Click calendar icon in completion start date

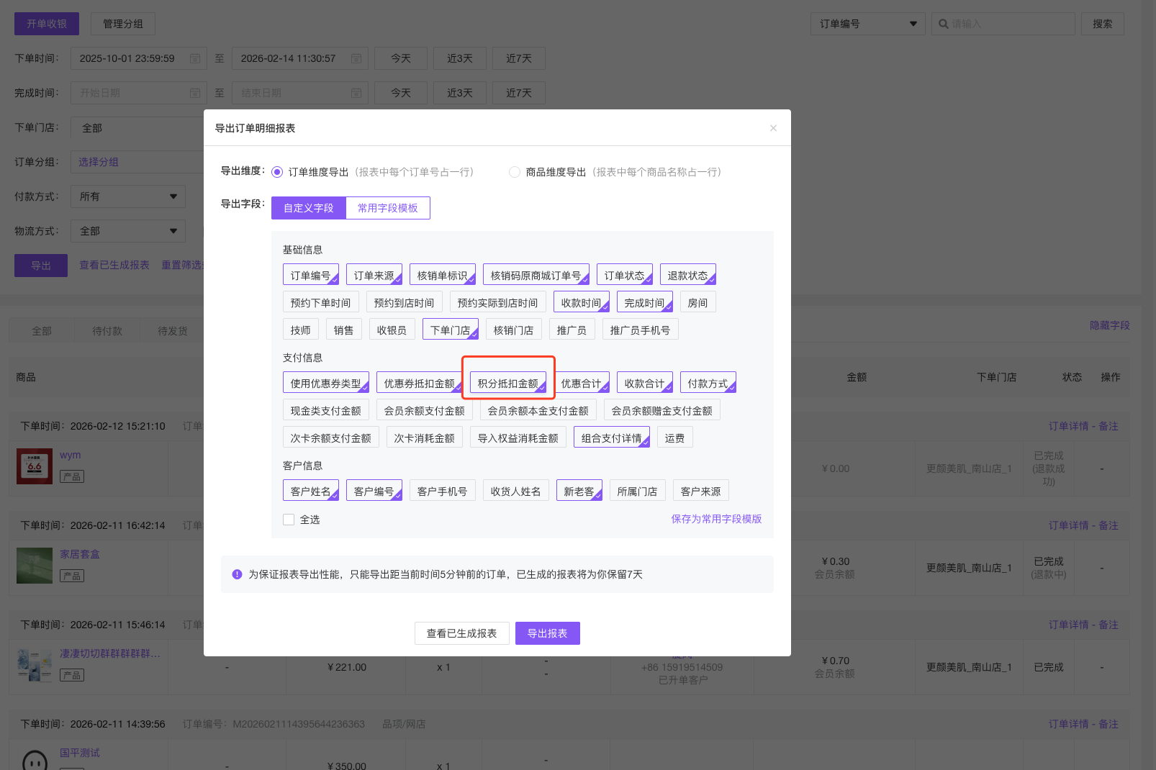pos(195,93)
